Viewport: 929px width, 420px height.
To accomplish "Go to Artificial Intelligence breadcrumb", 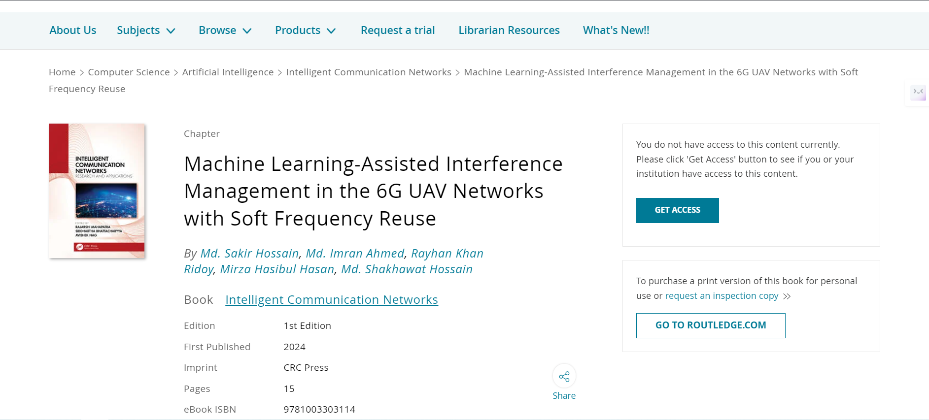I will tap(228, 72).
